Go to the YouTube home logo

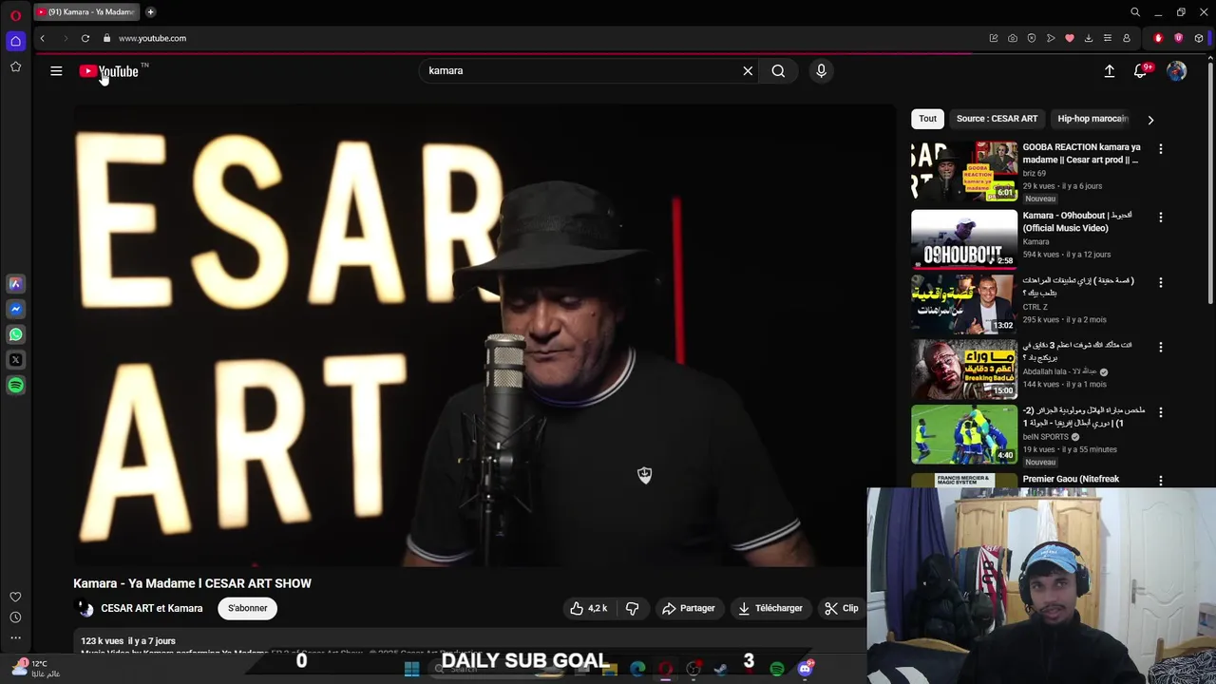click(x=109, y=71)
